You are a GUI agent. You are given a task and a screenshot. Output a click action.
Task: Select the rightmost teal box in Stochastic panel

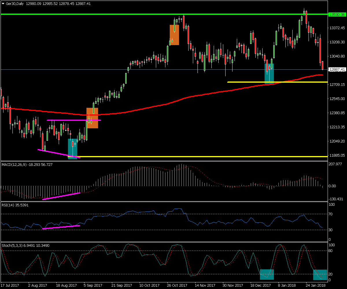[320, 275]
